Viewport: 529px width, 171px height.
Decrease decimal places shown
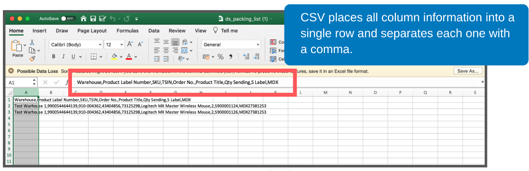(x=257, y=57)
